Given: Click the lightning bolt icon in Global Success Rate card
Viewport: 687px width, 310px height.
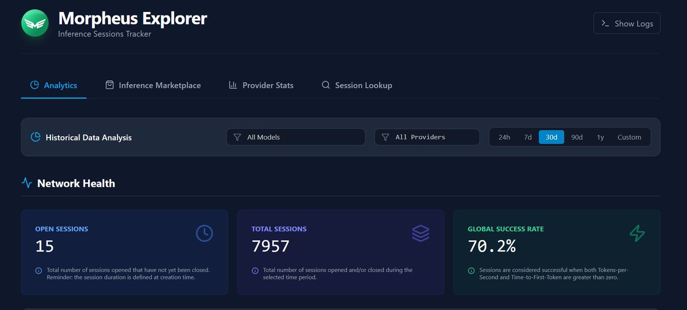Looking at the screenshot, I should click(637, 233).
